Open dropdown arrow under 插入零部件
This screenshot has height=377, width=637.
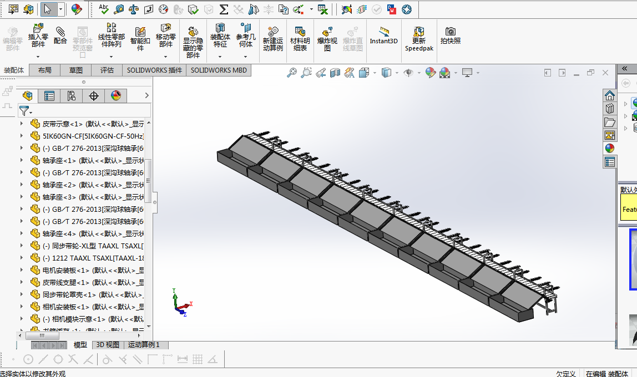coord(38,57)
